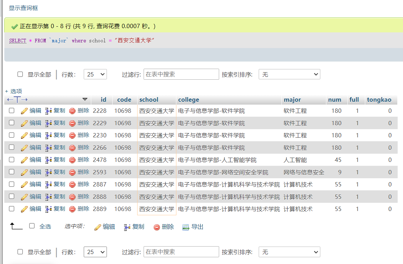Open the top 行数 25 dropdown

pos(95,74)
